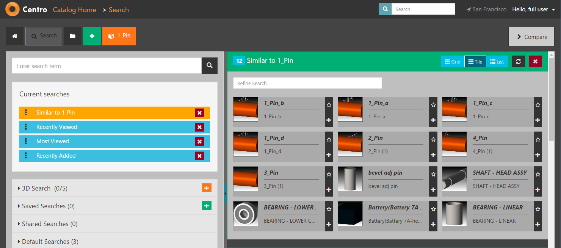The width and height of the screenshot is (561, 248).
Task: Switch to List view
Action: pyautogui.click(x=497, y=62)
